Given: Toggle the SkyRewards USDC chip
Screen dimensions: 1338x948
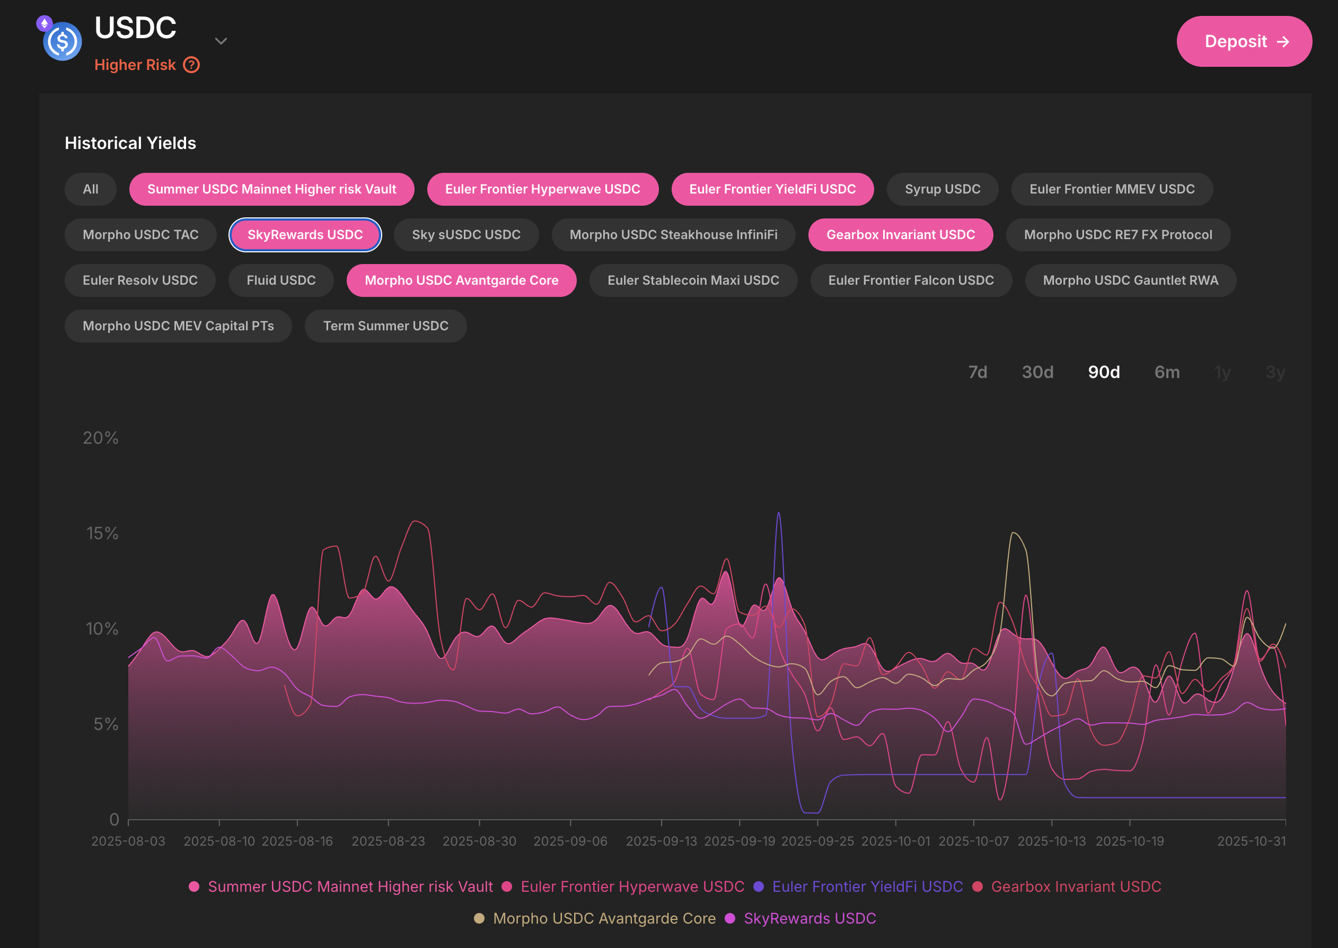Looking at the screenshot, I should pos(305,235).
